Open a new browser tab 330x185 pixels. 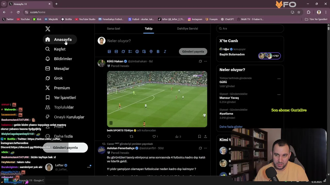coord(56,4)
